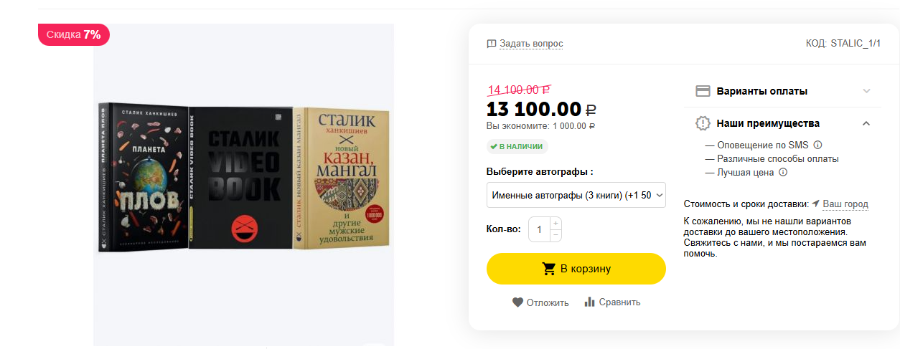Viewport: 900px width, 349px height.
Task: Click the credit card icon for payment options
Action: click(x=703, y=91)
